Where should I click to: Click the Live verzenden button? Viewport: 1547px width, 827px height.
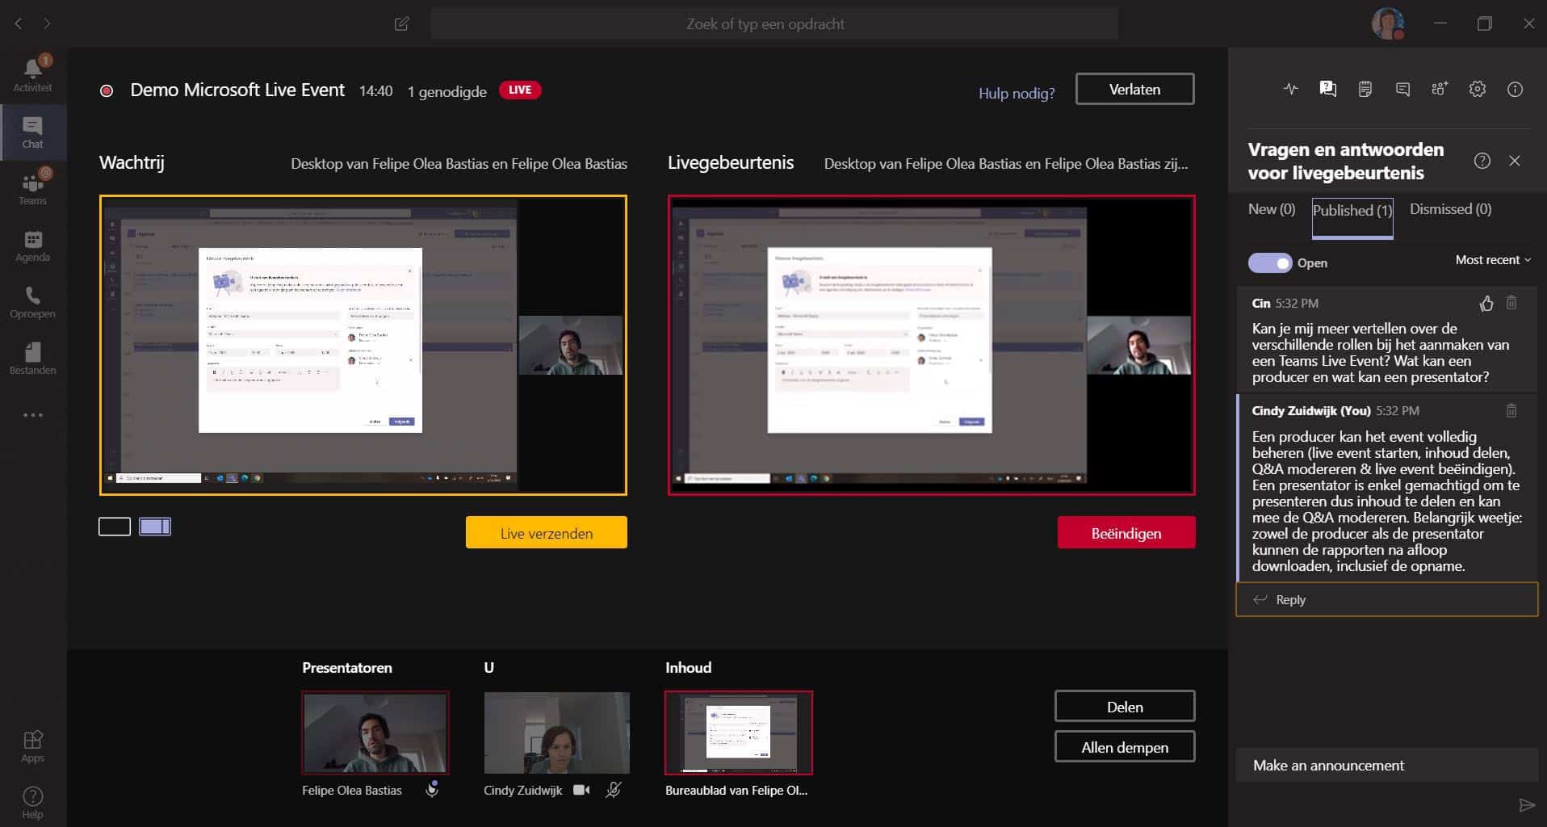[547, 533]
